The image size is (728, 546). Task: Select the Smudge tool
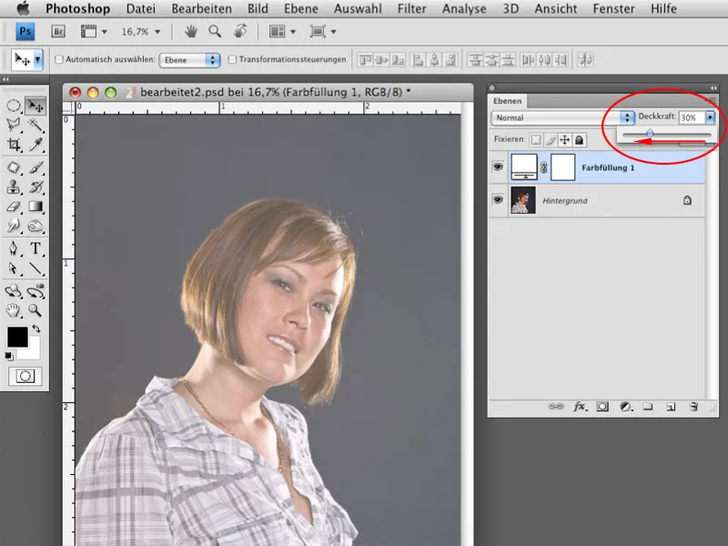(x=14, y=226)
